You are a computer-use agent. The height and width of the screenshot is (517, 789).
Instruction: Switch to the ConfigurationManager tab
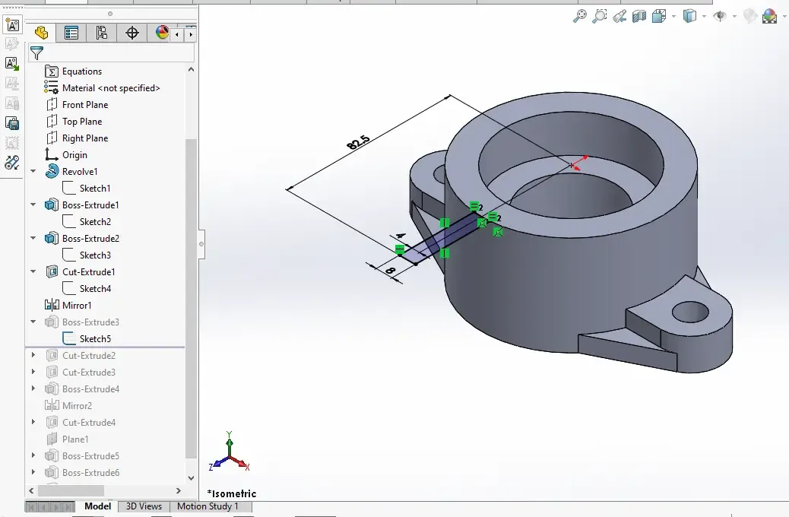[102, 33]
